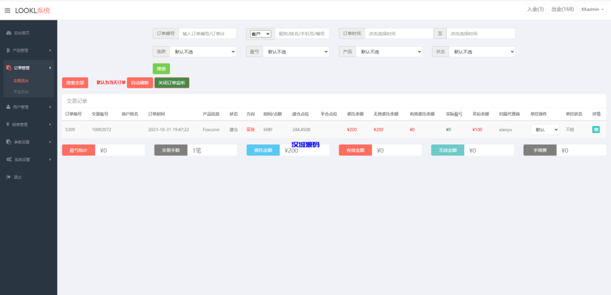Image resolution: width=611 pixels, height=295 pixels.
Task: Select 平仓日志 submenu item
Action: tap(21, 91)
